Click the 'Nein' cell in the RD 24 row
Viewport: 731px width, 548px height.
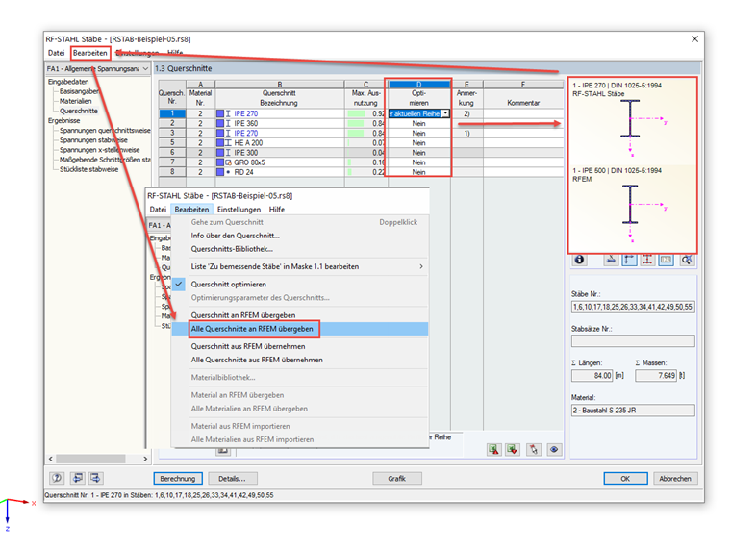coord(418,172)
